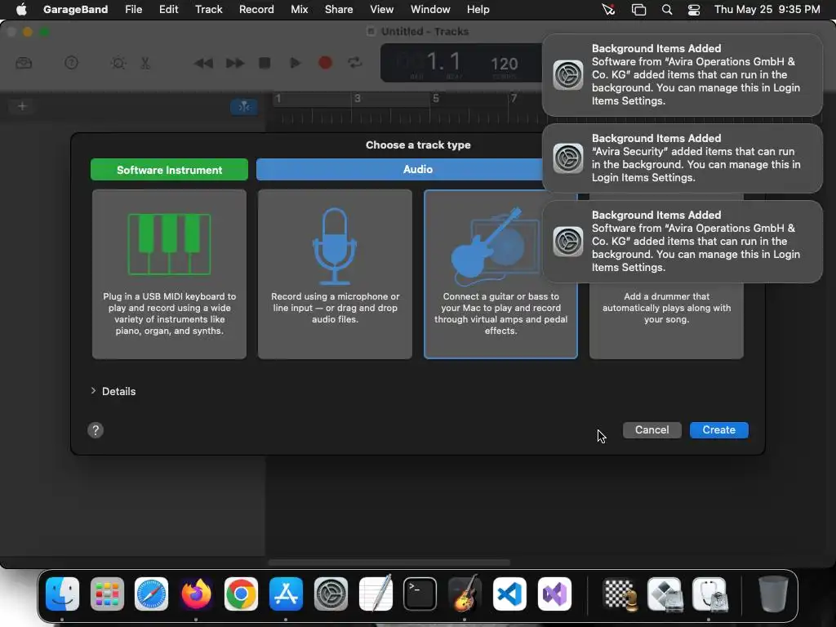The height and width of the screenshot is (627, 836).
Task: Open Quick Help in the toolbar
Action: coord(72,63)
